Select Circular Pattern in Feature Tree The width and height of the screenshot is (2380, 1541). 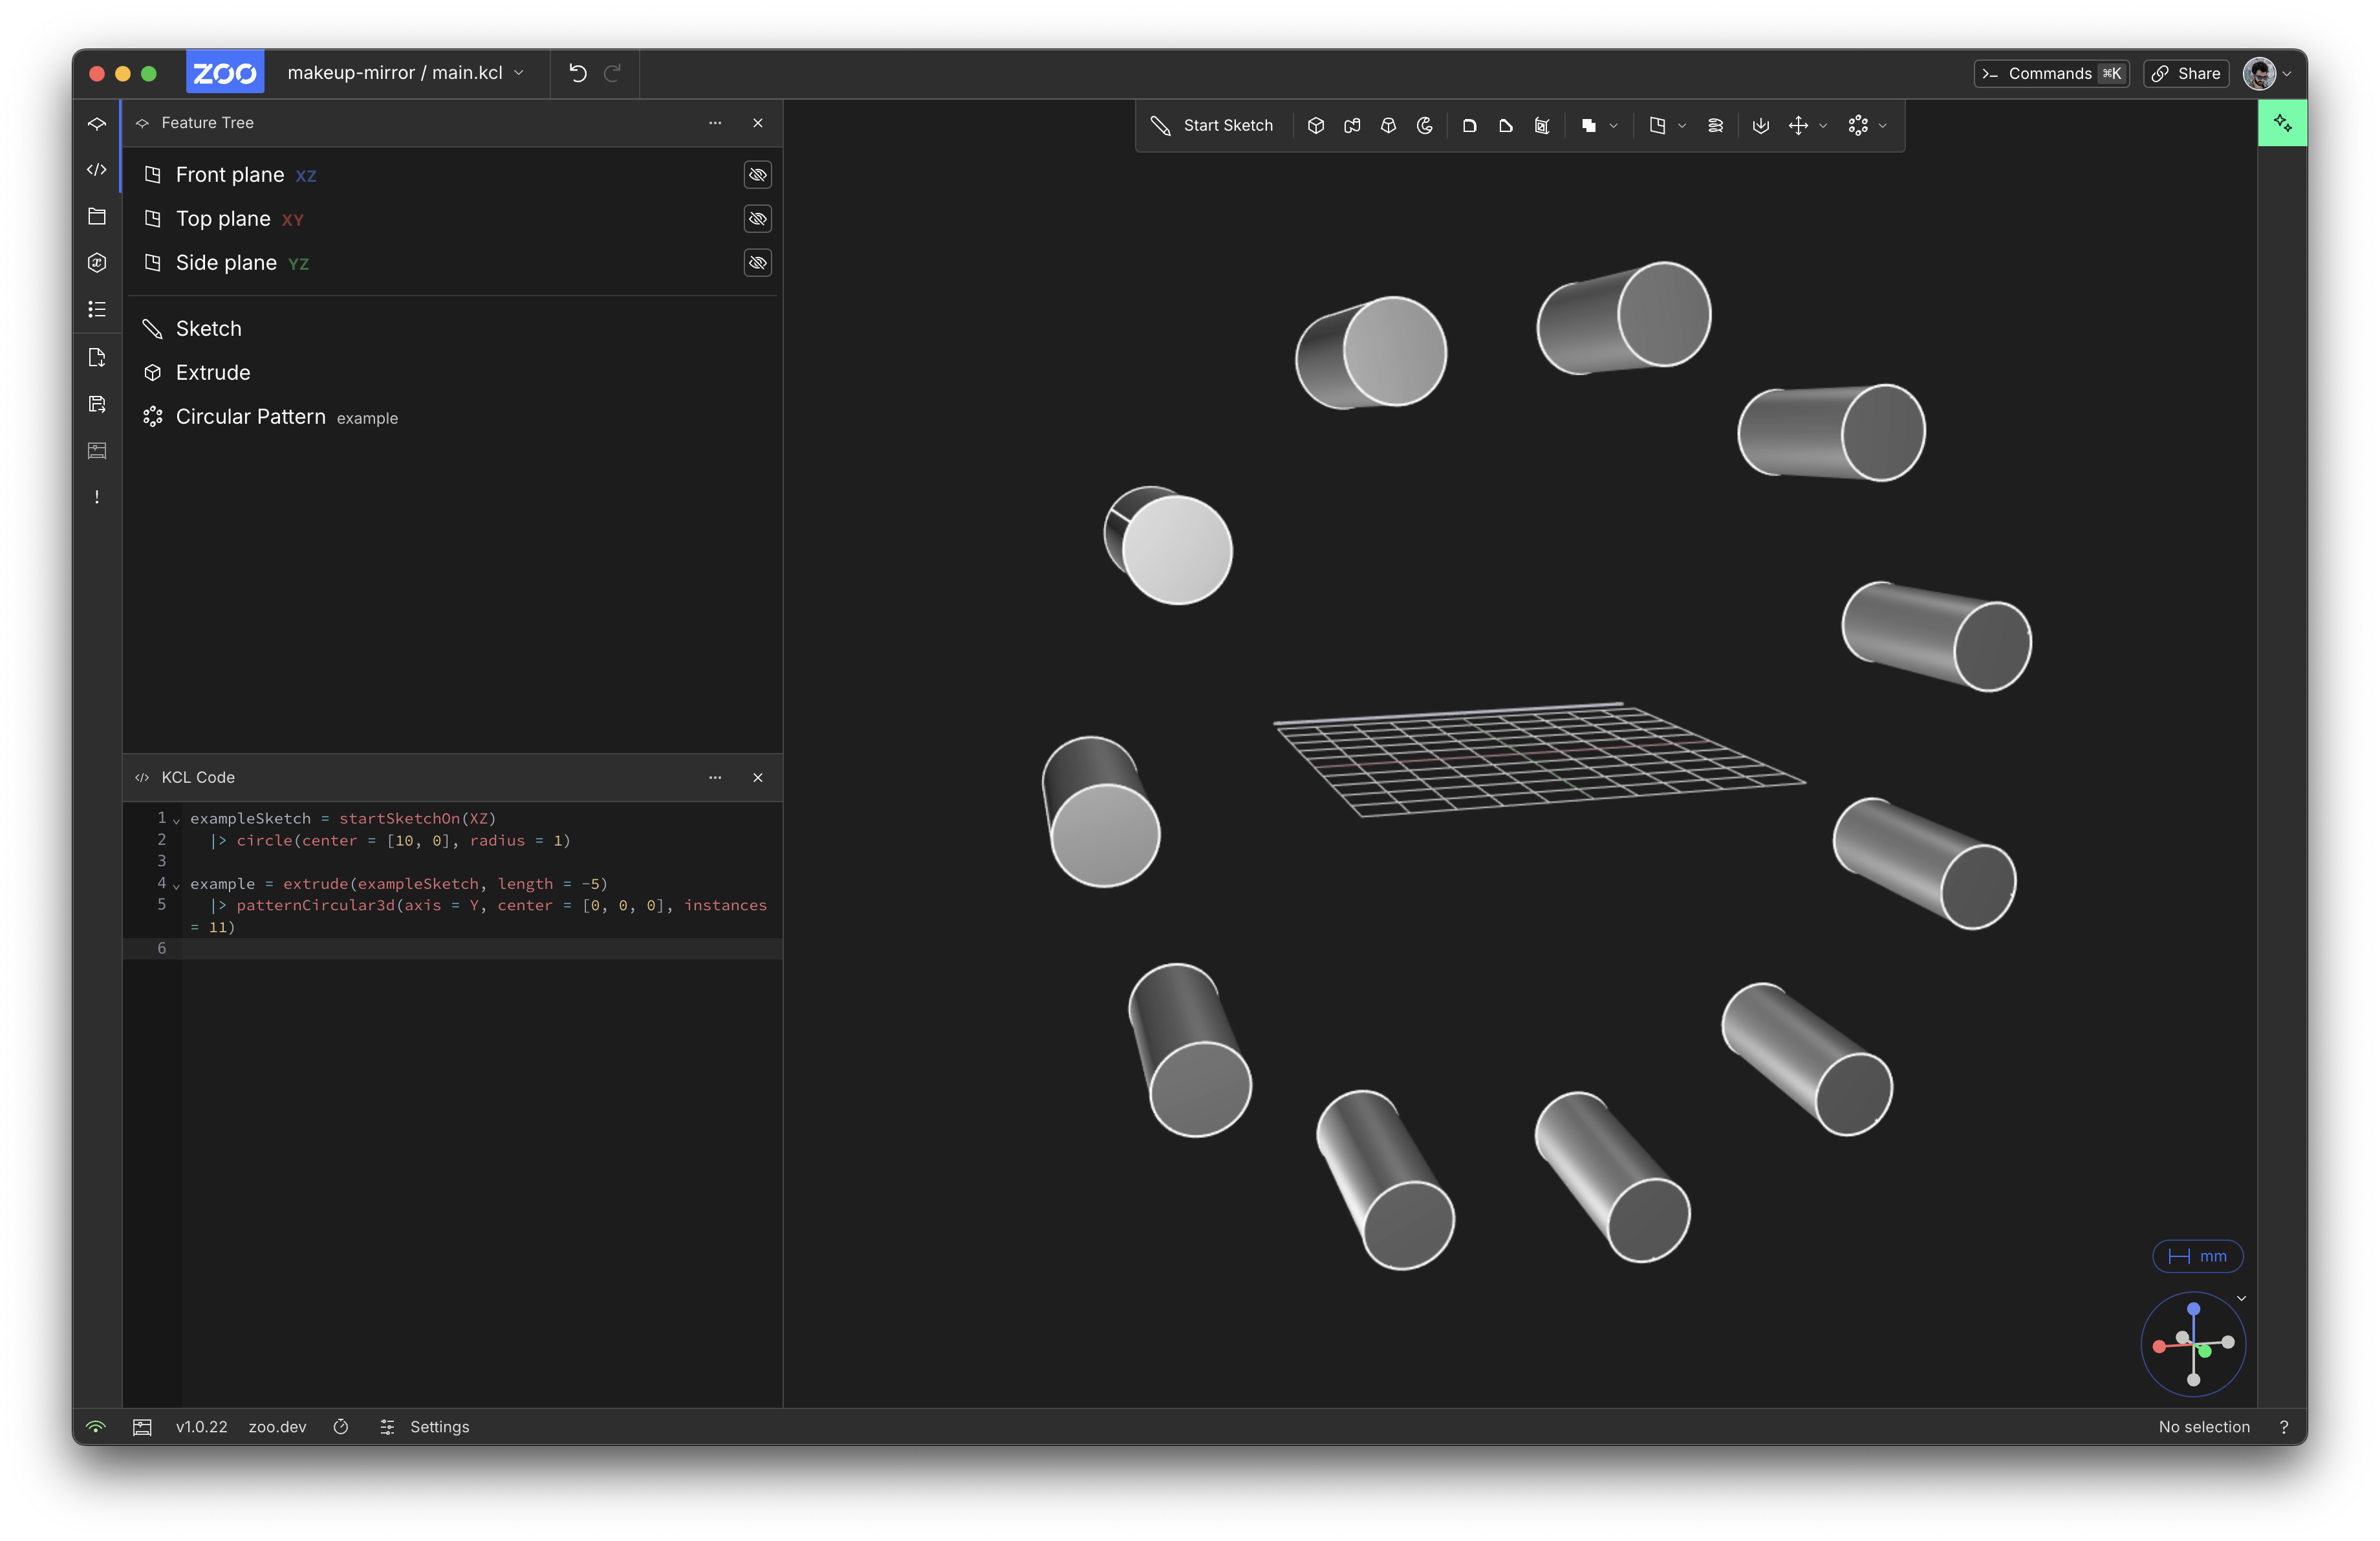coord(250,417)
